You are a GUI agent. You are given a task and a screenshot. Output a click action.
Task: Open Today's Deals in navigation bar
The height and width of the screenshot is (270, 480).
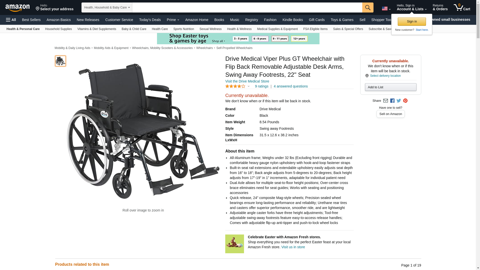click(x=150, y=20)
